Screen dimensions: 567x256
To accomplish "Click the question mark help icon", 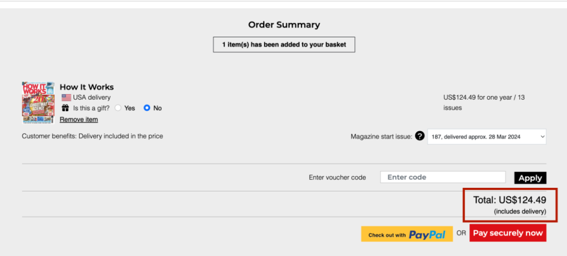I will point(419,136).
